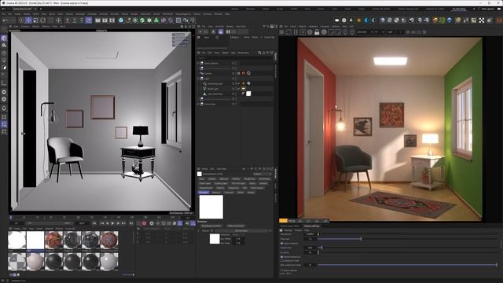Click the timeline start frame field
The height and width of the screenshot is (283, 503).
[x=17, y=223]
